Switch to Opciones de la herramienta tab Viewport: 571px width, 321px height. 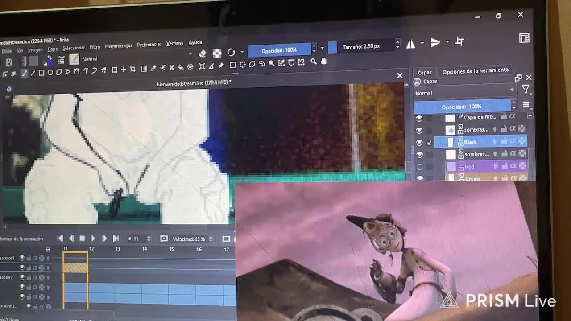475,70
